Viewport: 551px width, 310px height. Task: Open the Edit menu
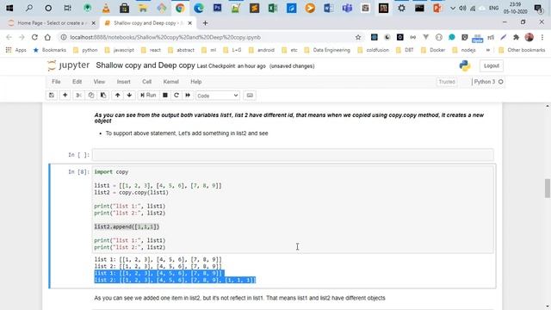point(77,82)
